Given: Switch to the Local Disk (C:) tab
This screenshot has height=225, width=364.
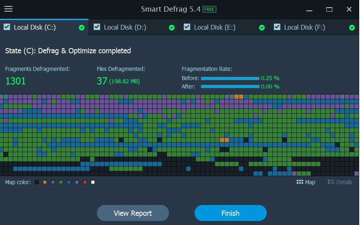Looking at the screenshot, I should 44,27.
